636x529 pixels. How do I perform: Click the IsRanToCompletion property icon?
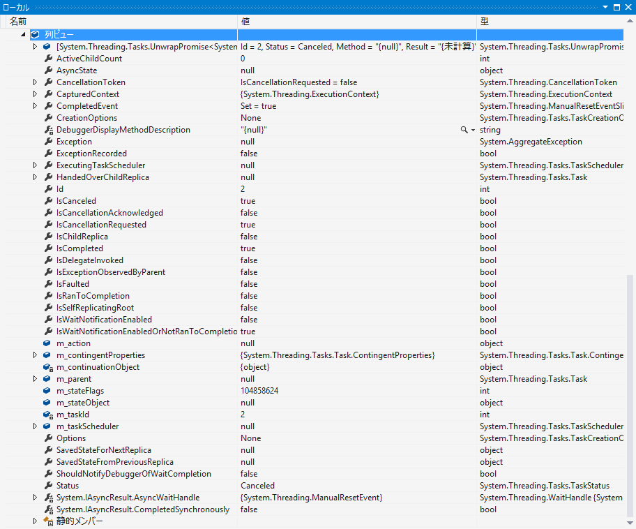48,296
